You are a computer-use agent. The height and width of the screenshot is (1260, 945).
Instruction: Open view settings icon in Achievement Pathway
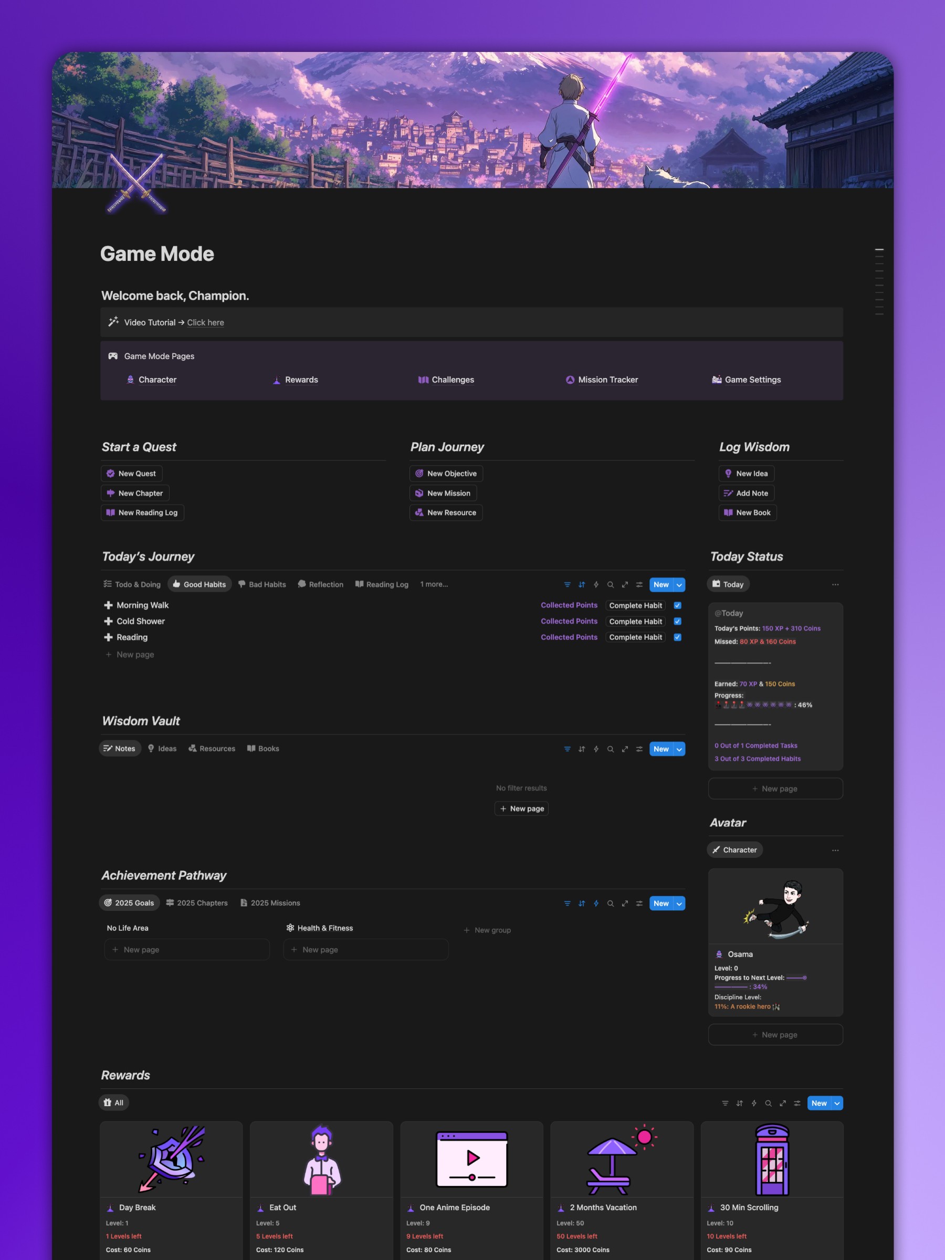point(639,904)
